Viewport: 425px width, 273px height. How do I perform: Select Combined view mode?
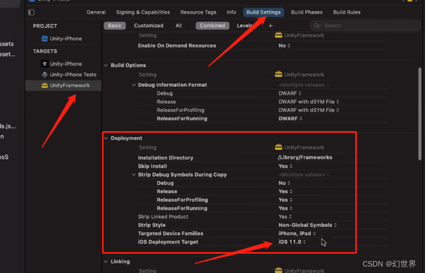click(212, 26)
